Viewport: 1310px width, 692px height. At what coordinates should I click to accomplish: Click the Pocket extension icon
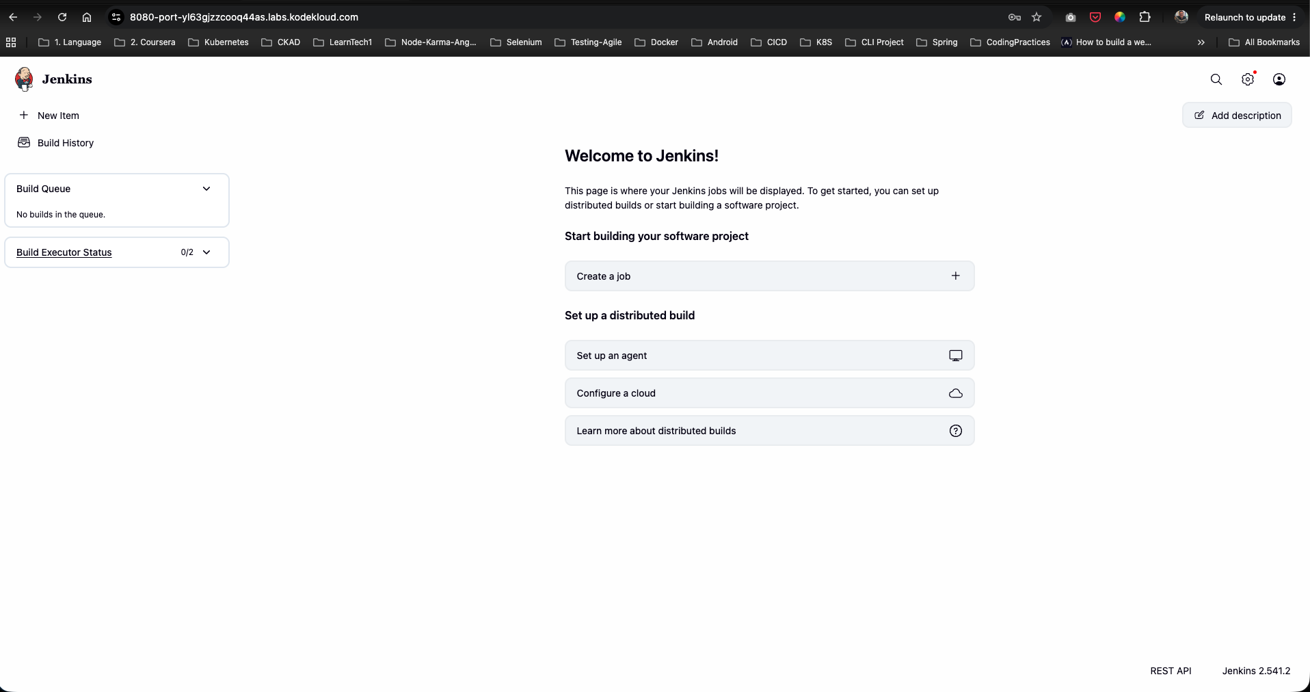(x=1095, y=17)
